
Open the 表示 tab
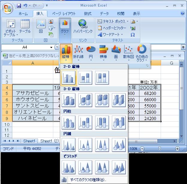[x=136, y=14]
